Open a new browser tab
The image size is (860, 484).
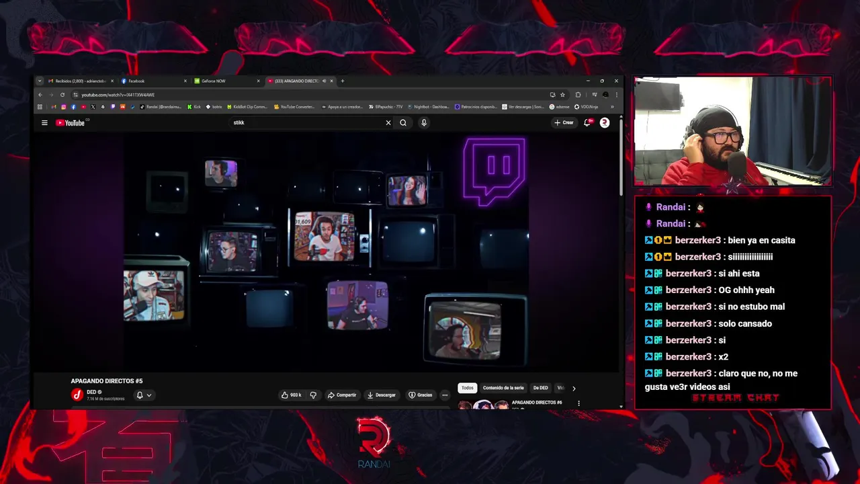343,81
